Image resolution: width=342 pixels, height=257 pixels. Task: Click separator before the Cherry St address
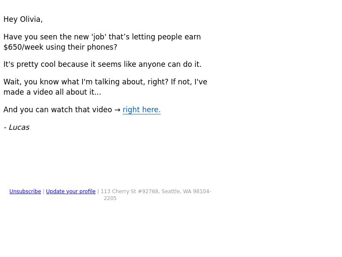(x=98, y=191)
